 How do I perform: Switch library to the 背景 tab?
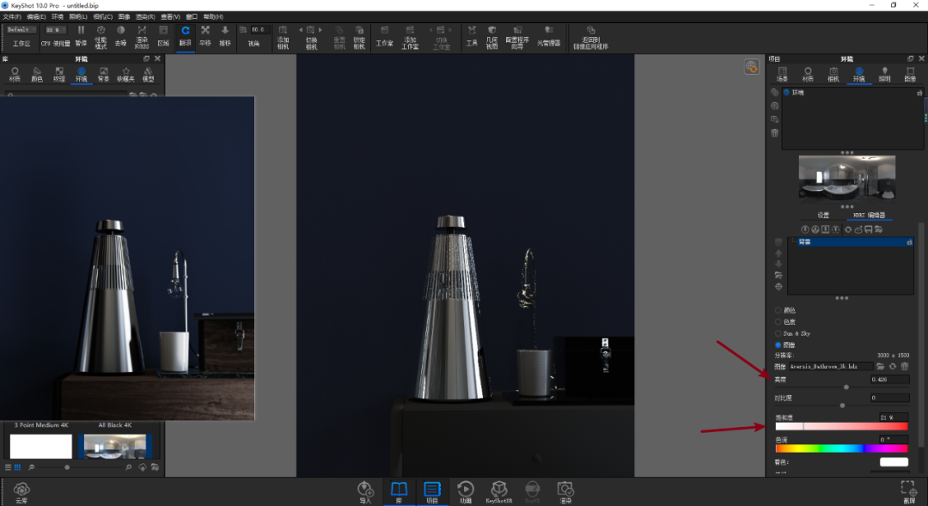click(x=104, y=75)
